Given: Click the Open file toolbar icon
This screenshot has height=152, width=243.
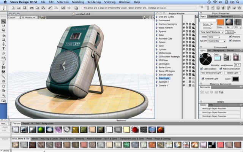Looking at the screenshot, I should [19, 8].
